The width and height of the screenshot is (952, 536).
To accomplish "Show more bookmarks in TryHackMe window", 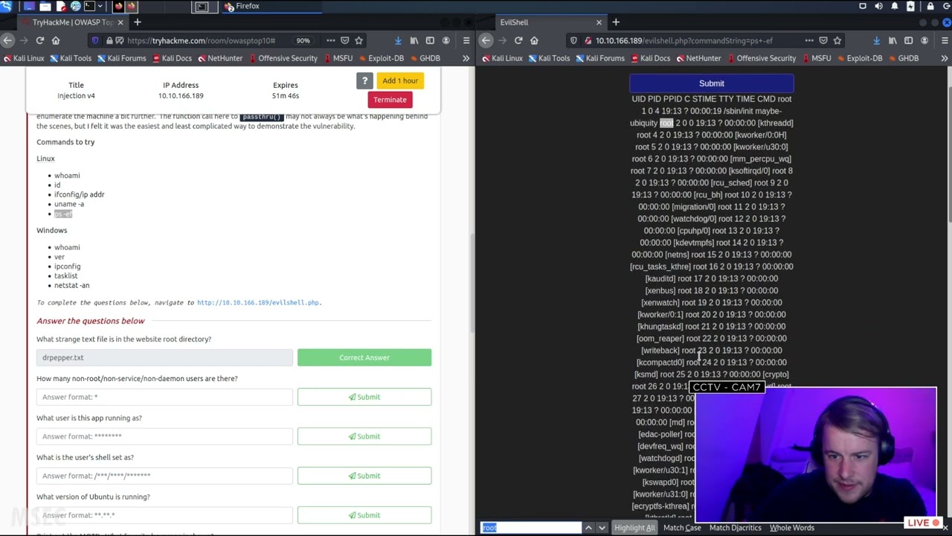I will point(466,58).
